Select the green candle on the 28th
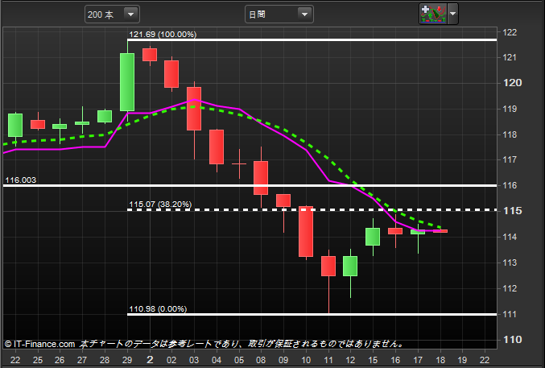Viewport: 545px width, 368px height. (105, 117)
